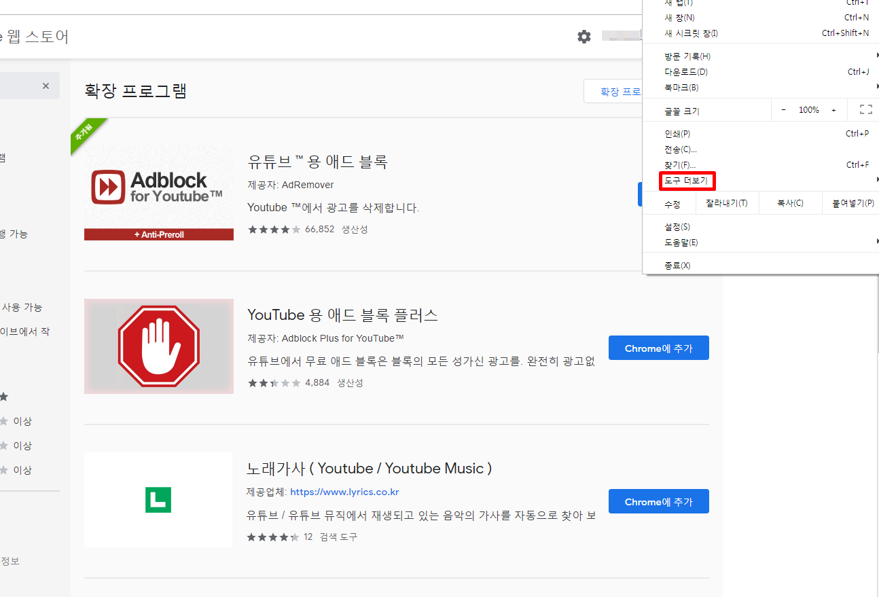This screenshot has height=597, width=879.
Task: Click the 100% zoom level value
Action: (808, 110)
